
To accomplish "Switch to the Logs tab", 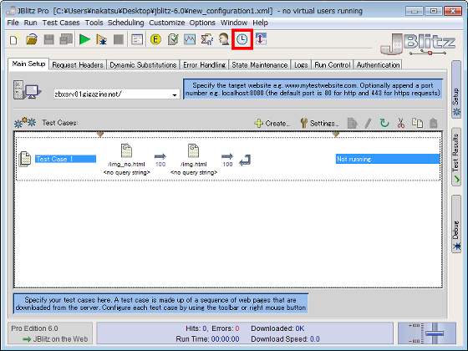I will tap(301, 65).
